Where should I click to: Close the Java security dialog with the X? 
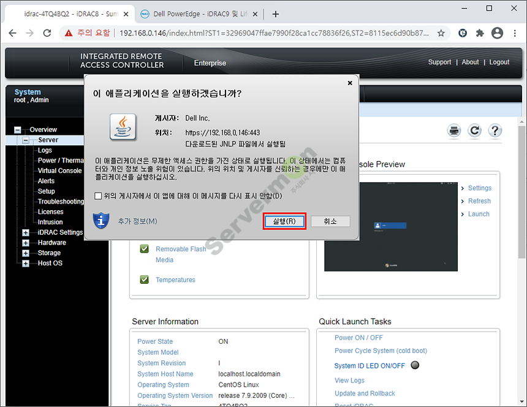(350, 83)
